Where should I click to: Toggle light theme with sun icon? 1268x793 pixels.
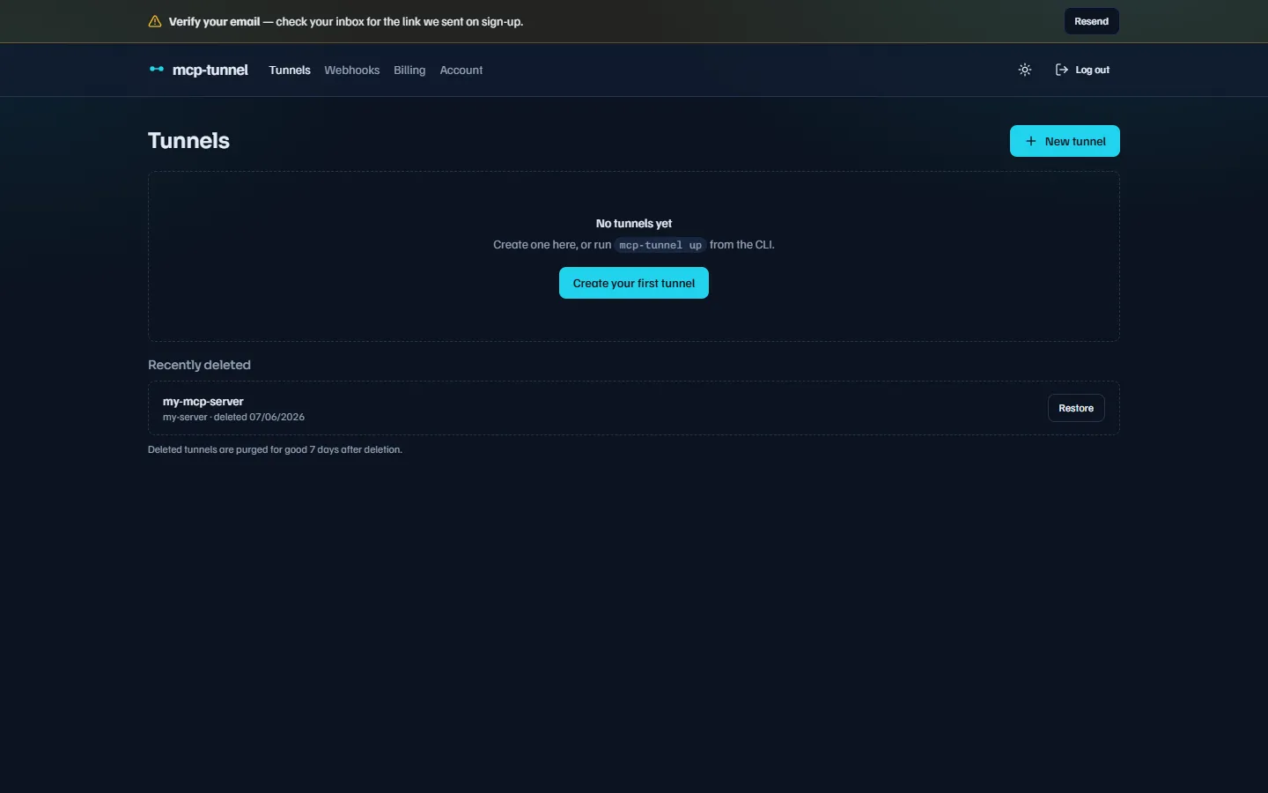click(x=1025, y=70)
